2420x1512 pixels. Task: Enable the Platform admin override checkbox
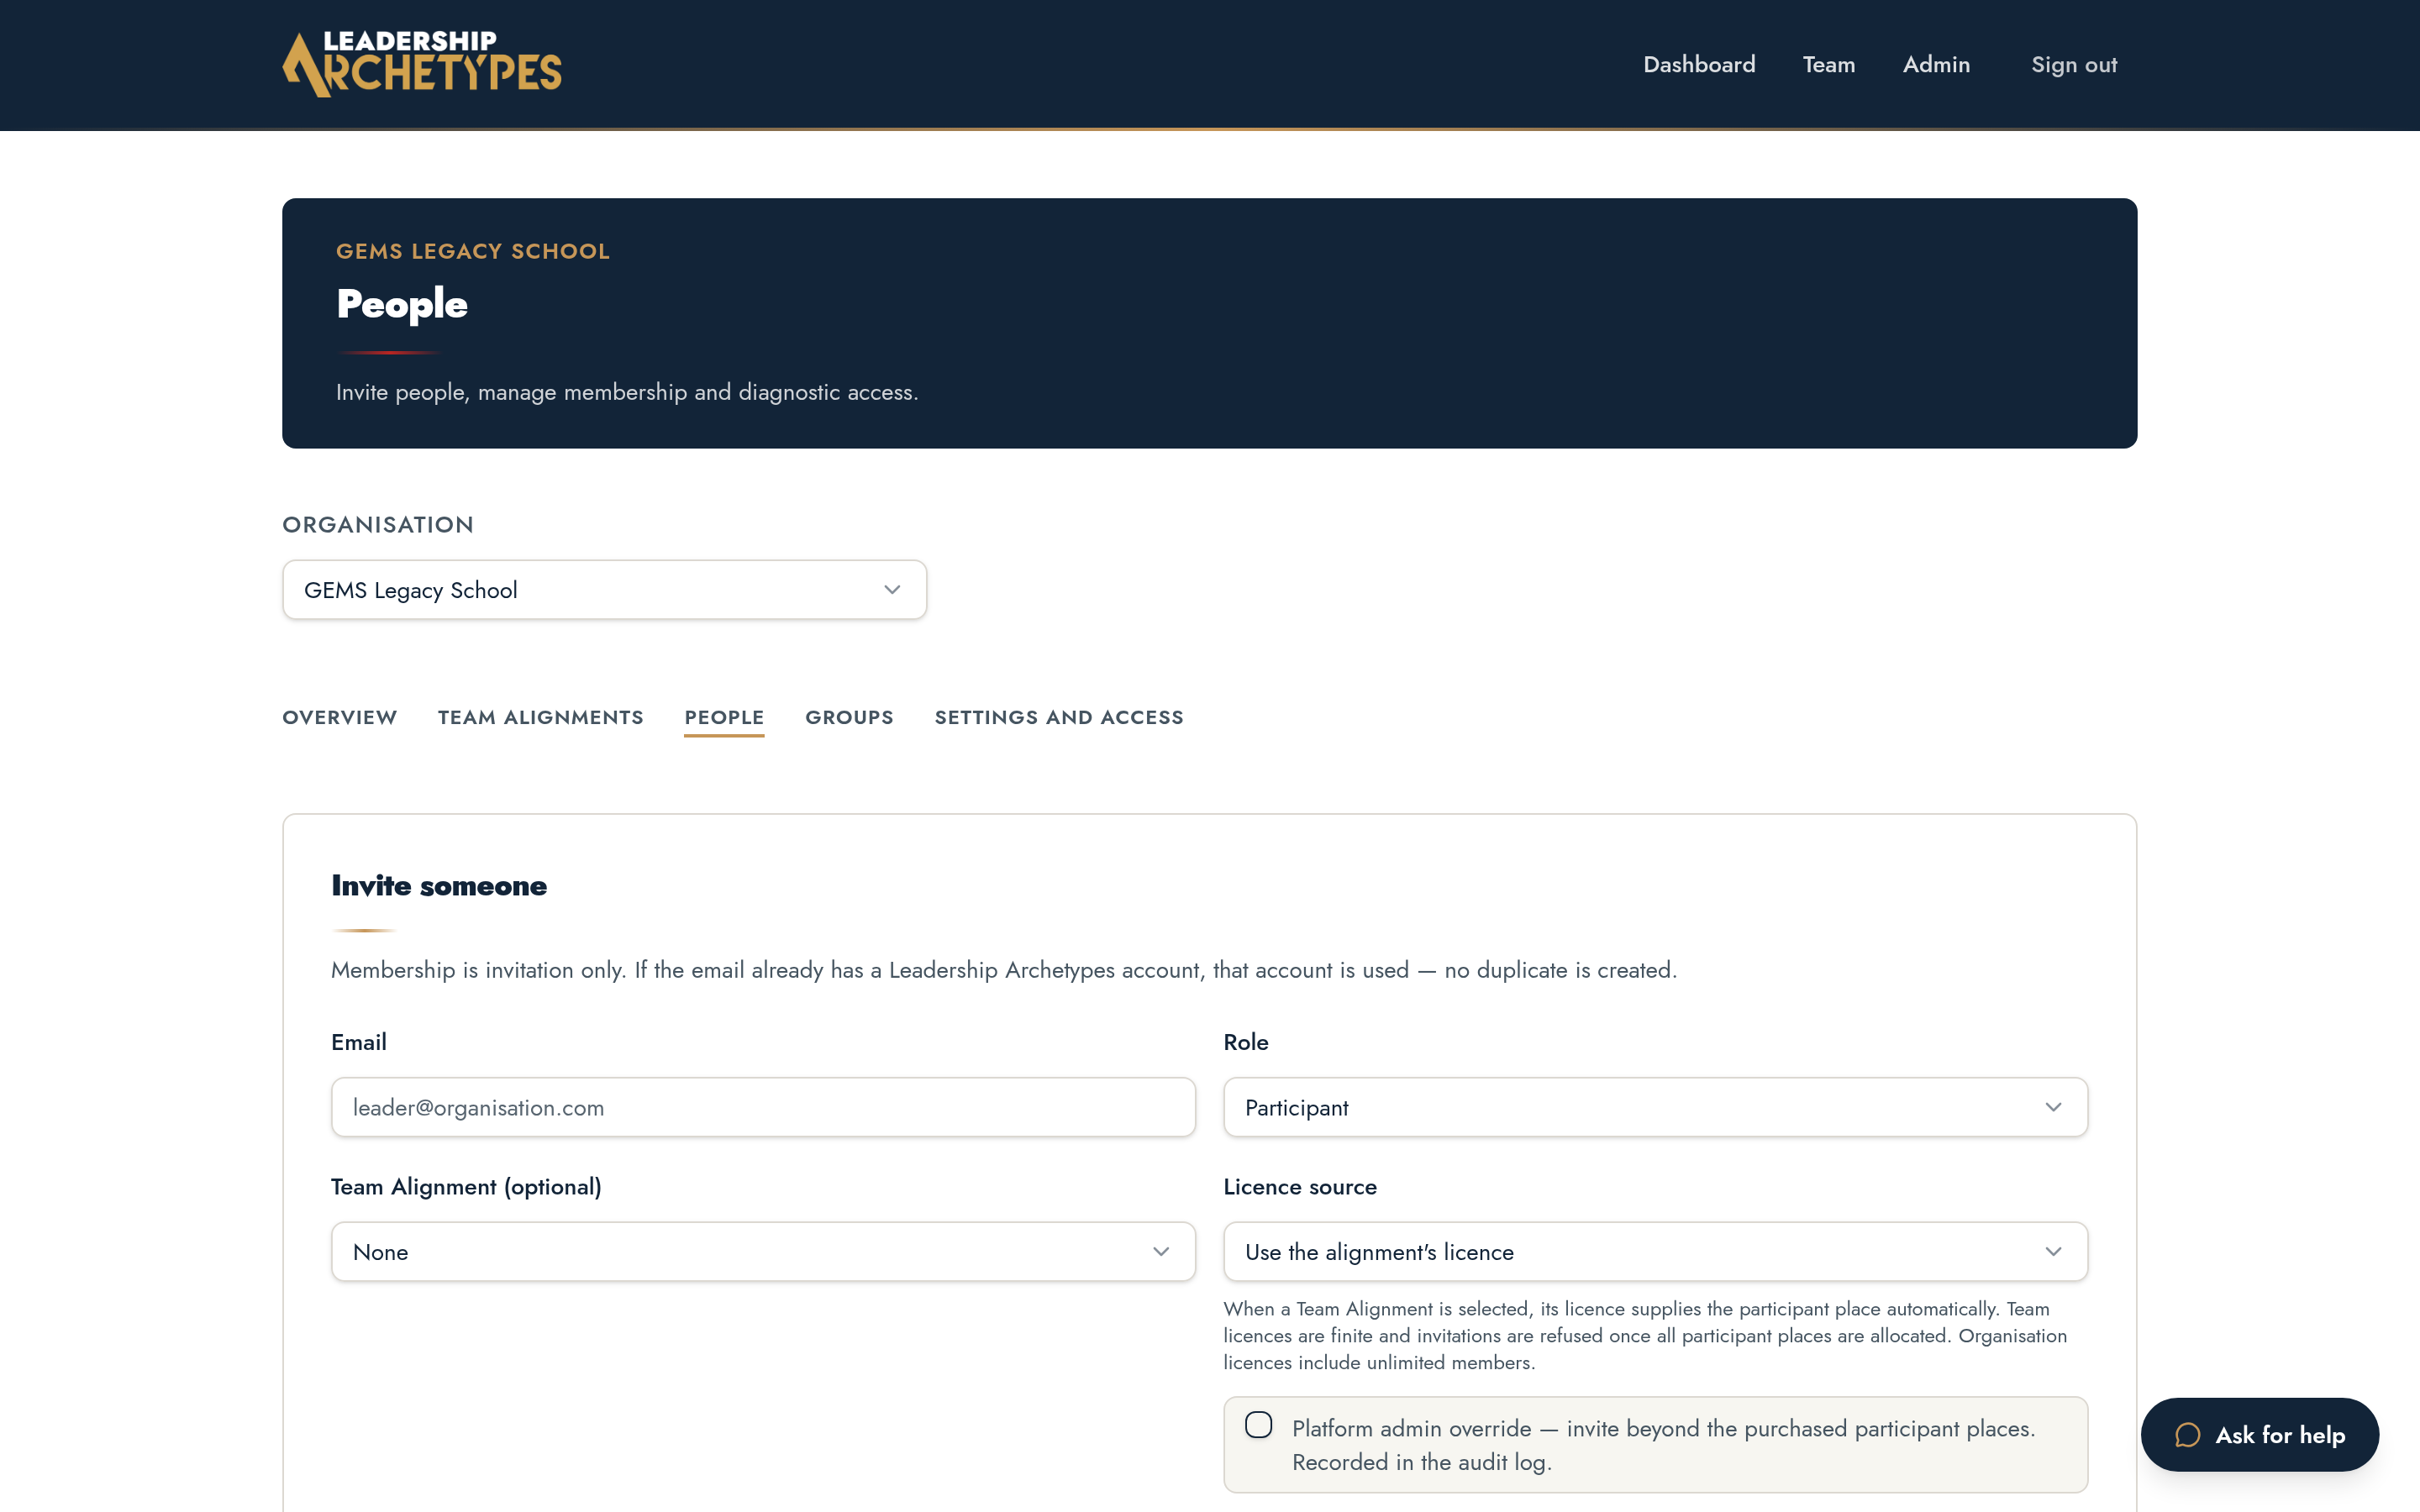point(1258,1425)
